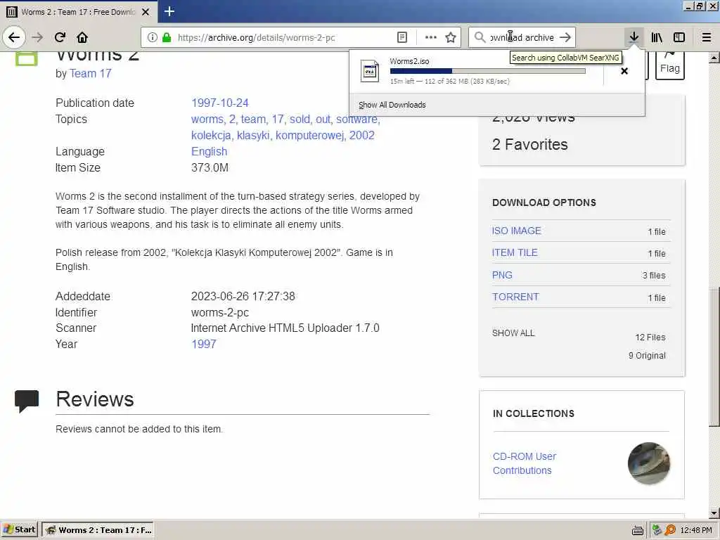Open the 'kolekcja' topic link
This screenshot has width=720, height=540.
pyautogui.click(x=211, y=136)
